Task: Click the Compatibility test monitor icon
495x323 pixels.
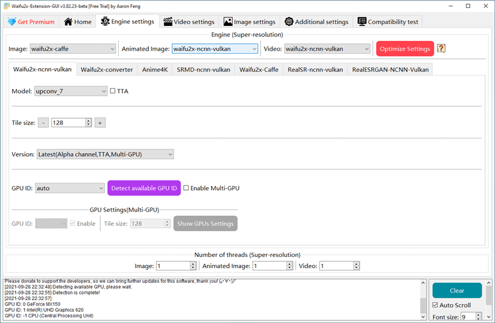Action: 362,22
